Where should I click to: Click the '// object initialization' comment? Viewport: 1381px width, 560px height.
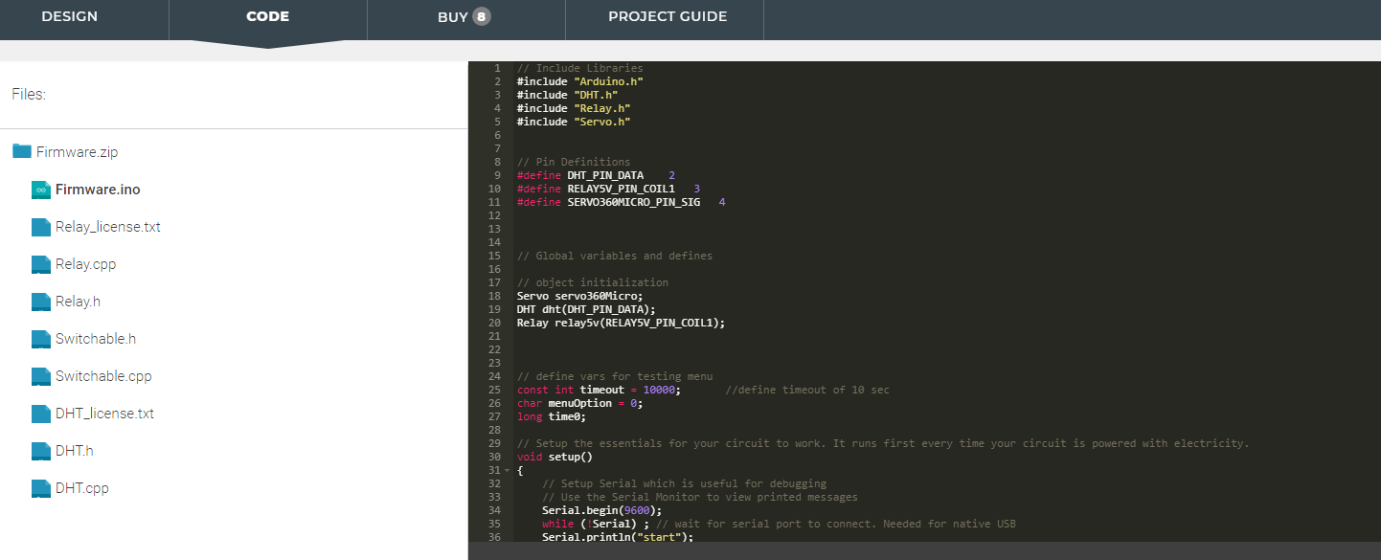pos(593,282)
